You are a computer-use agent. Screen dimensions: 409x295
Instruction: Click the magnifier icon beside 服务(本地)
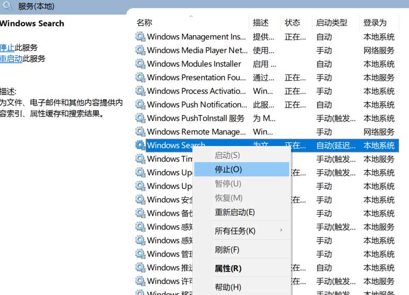click(8, 6)
